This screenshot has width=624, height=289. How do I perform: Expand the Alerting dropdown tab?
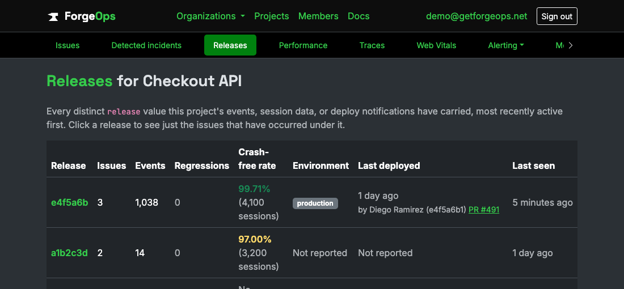point(506,45)
